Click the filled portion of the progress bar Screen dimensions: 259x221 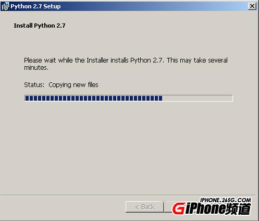[x=94, y=98]
